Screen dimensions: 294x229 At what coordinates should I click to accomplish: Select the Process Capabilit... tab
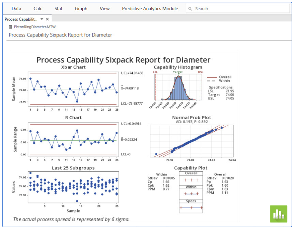coord(21,19)
